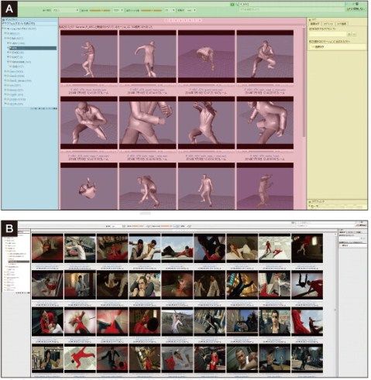371x380 pixels.
Task: Switch to the first tab in window A's yellow panel
Action: click(x=315, y=24)
